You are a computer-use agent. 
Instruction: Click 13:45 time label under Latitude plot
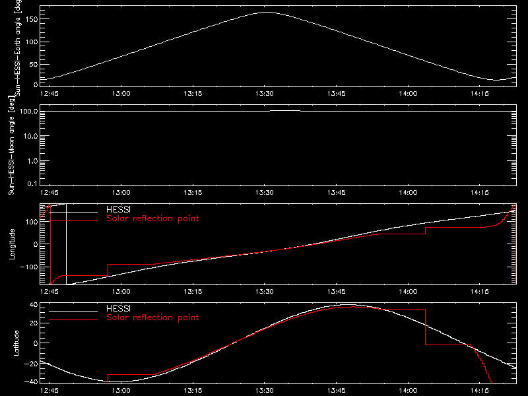[x=336, y=390]
